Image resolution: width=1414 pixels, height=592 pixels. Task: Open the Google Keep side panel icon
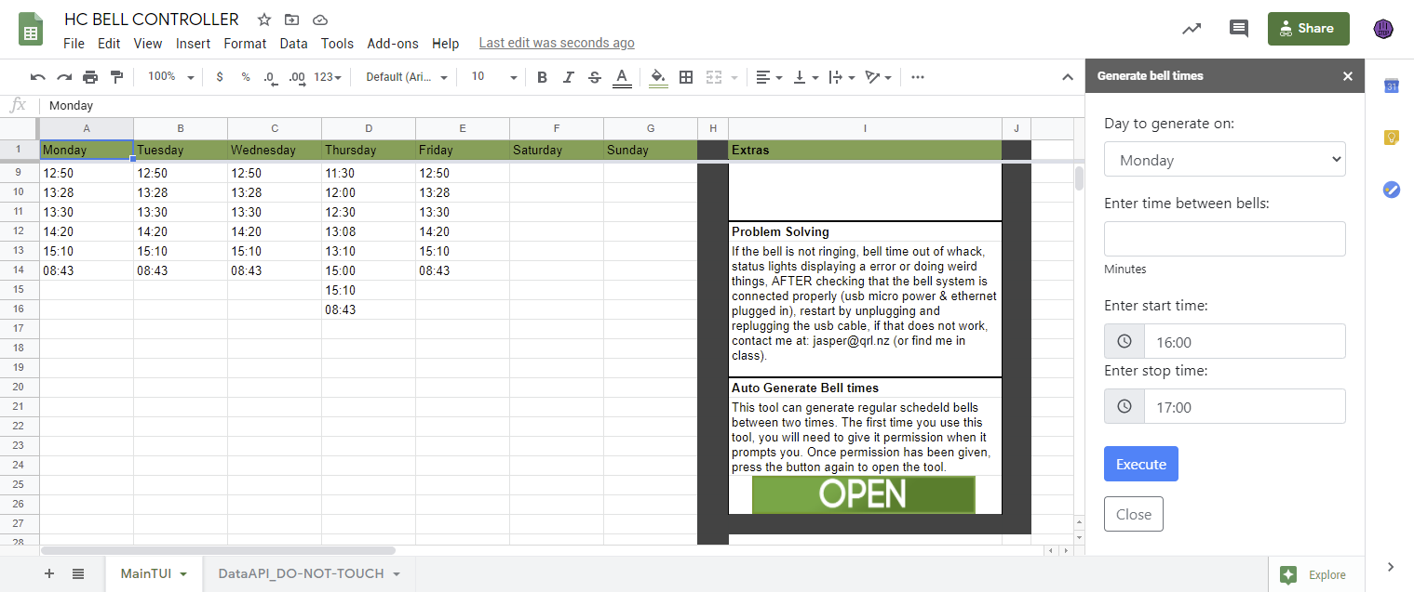(1391, 138)
